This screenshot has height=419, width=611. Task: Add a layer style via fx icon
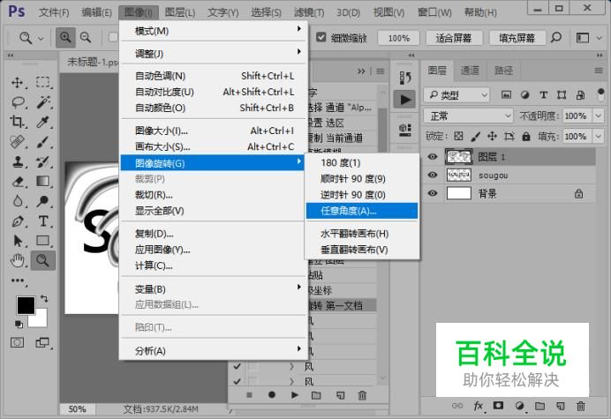click(479, 406)
